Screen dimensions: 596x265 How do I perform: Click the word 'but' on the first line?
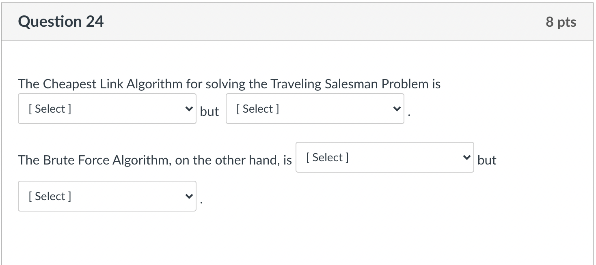[209, 111]
